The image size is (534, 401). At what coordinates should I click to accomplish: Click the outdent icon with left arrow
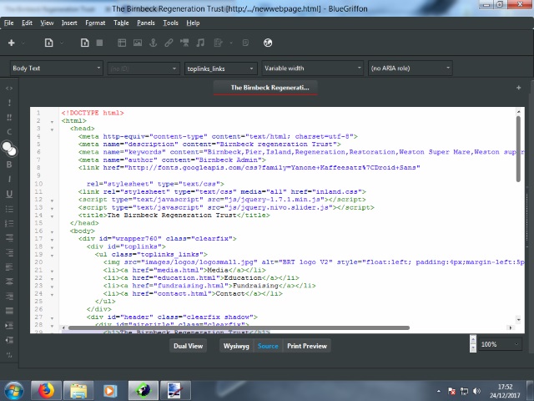pos(9,340)
